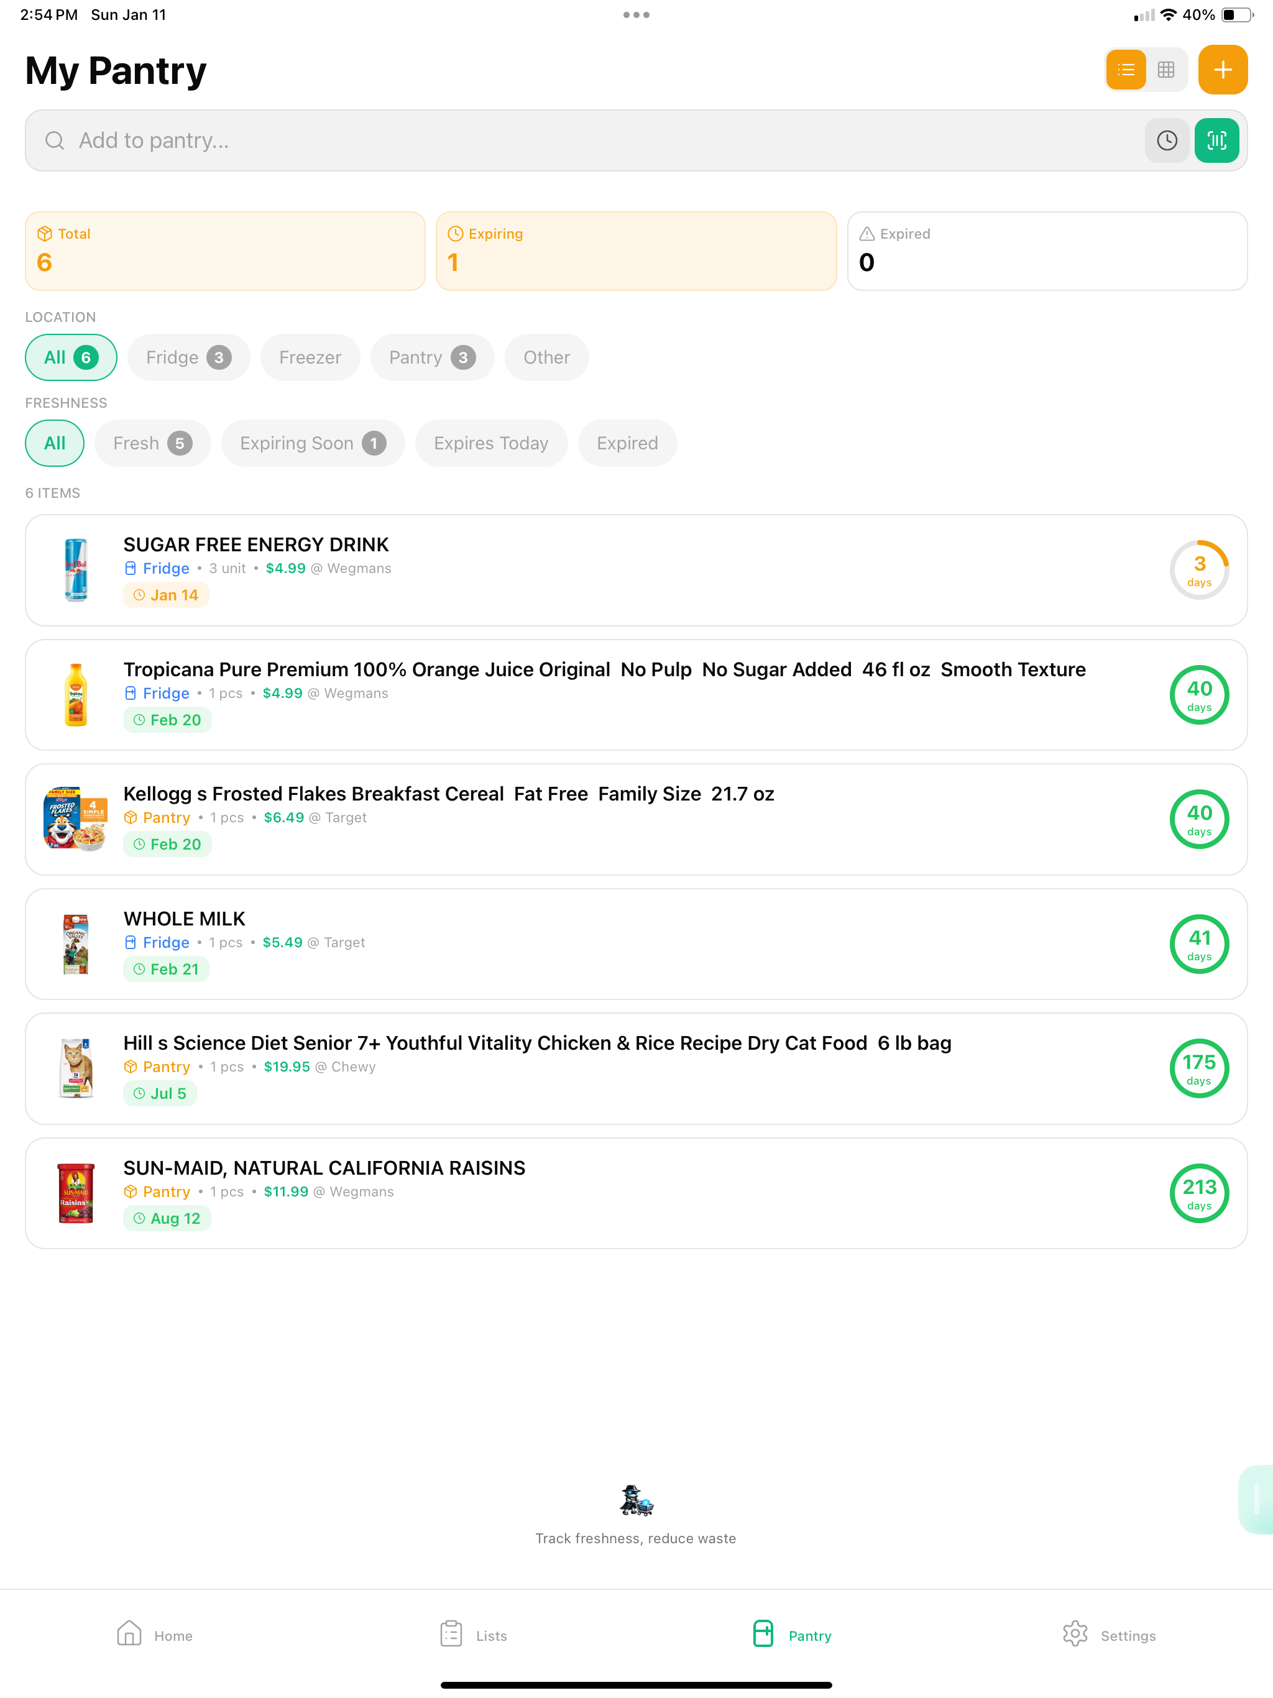Tap Tropicana's Feb 20 date badge

(167, 720)
